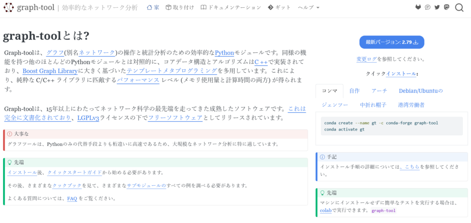Select the 自作 install tab
Screen dimensions: 471x223
354,91
